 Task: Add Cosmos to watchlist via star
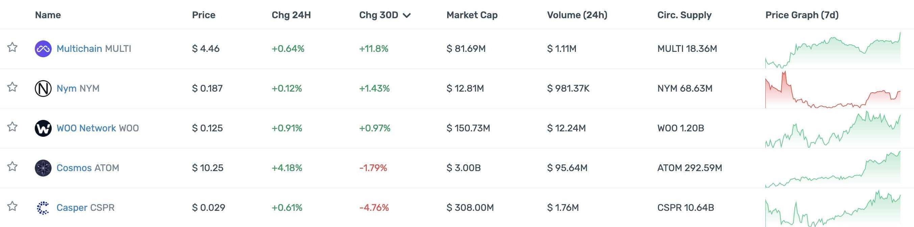coord(12,166)
